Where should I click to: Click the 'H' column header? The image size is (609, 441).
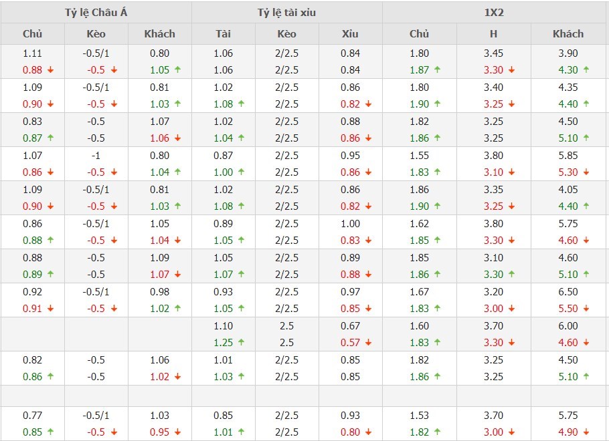[x=494, y=33]
